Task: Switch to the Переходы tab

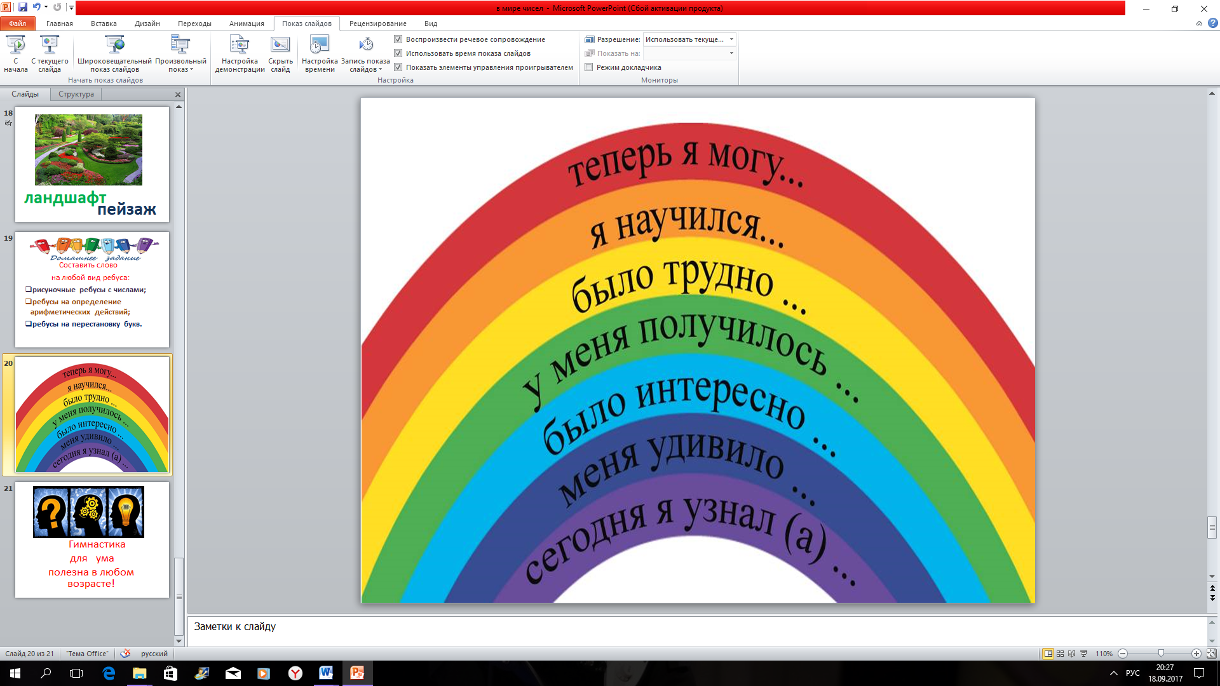Action: tap(194, 24)
